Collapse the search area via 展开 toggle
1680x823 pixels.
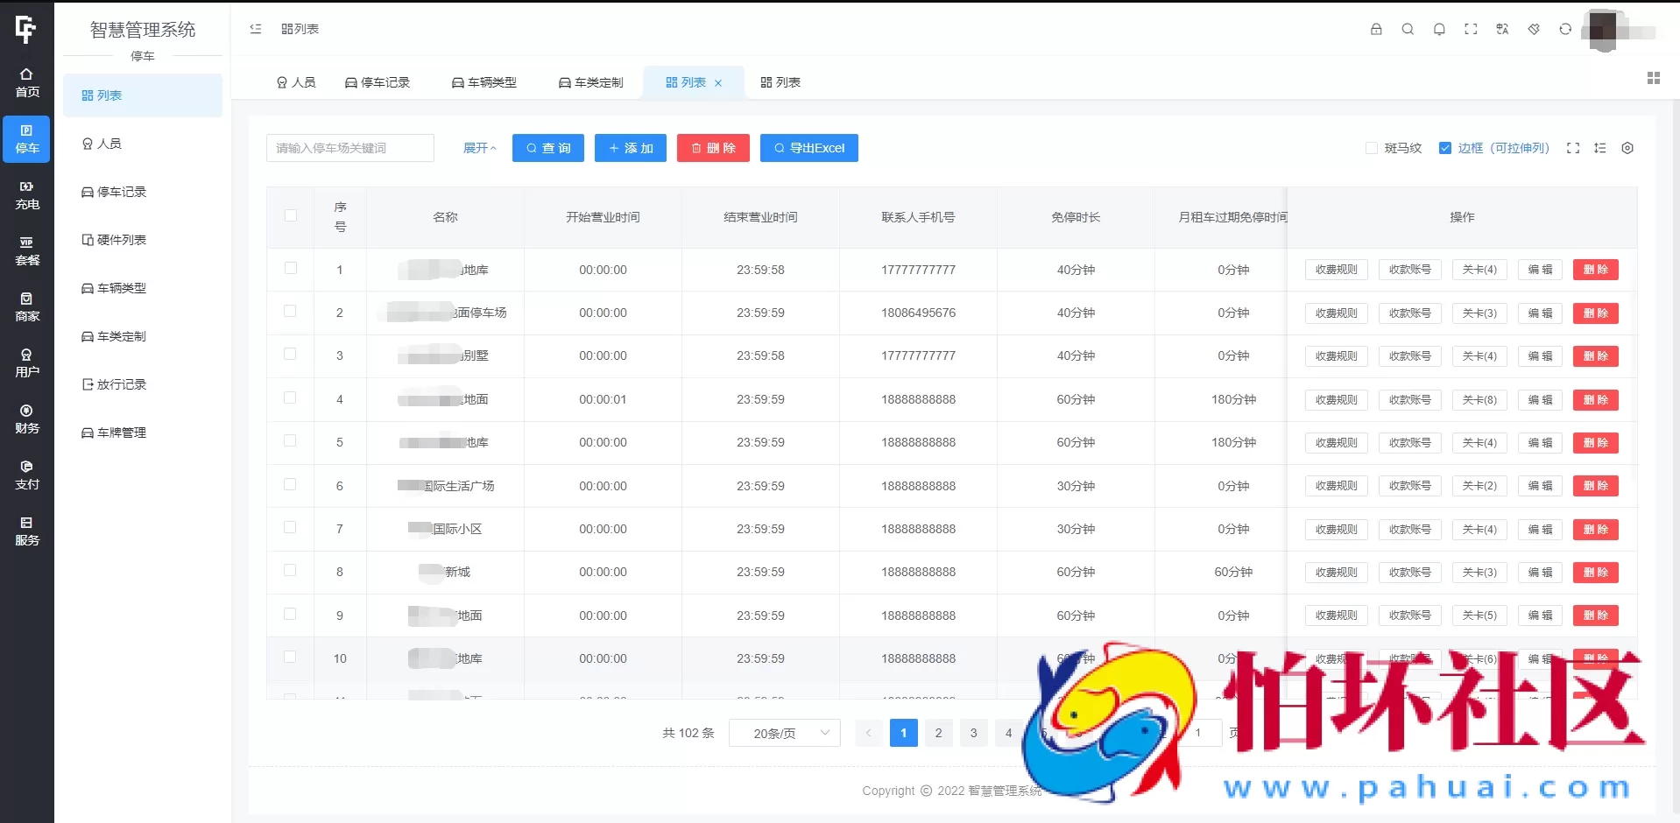pyautogui.click(x=479, y=148)
